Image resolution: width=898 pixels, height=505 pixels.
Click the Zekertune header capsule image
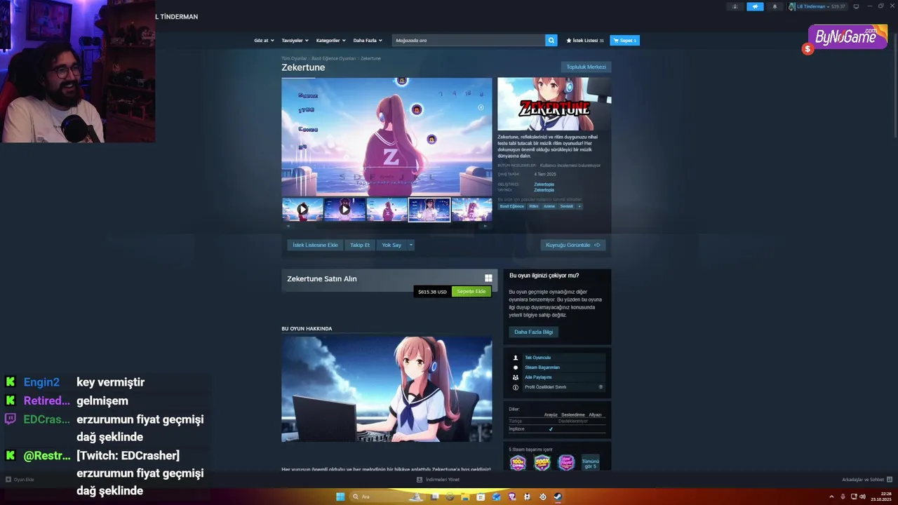click(x=554, y=104)
